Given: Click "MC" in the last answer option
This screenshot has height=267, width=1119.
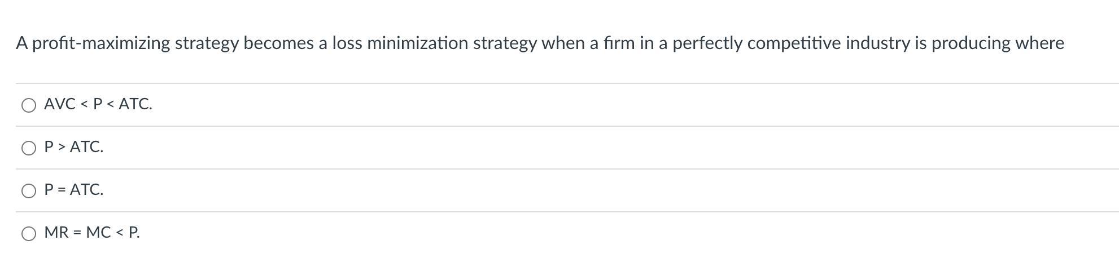Looking at the screenshot, I should (x=98, y=233).
